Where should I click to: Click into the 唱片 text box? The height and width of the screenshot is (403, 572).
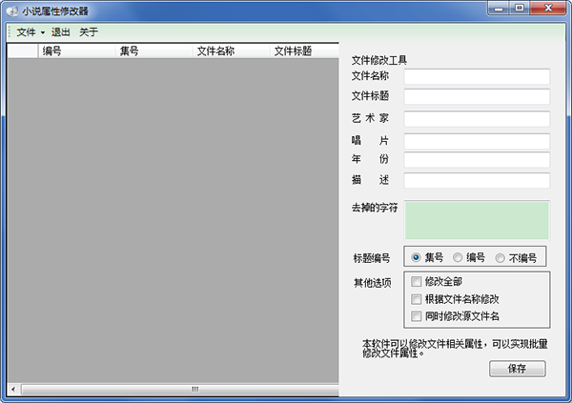[477, 141]
